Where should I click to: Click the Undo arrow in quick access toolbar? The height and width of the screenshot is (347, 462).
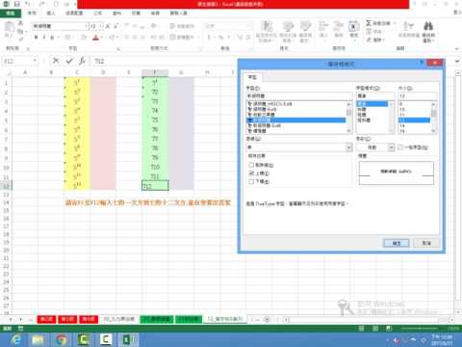[x=29, y=4]
